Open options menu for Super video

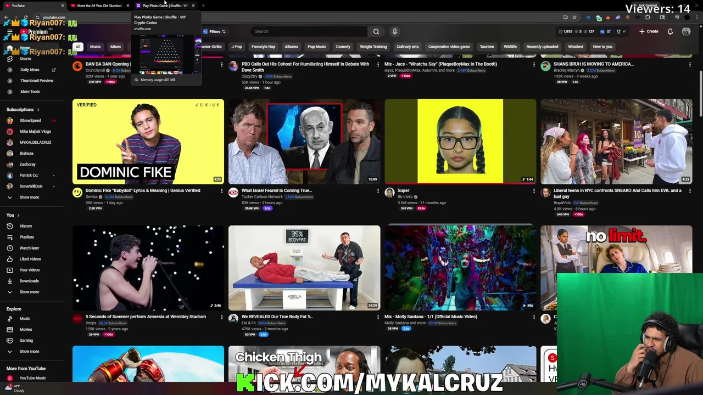pos(533,191)
